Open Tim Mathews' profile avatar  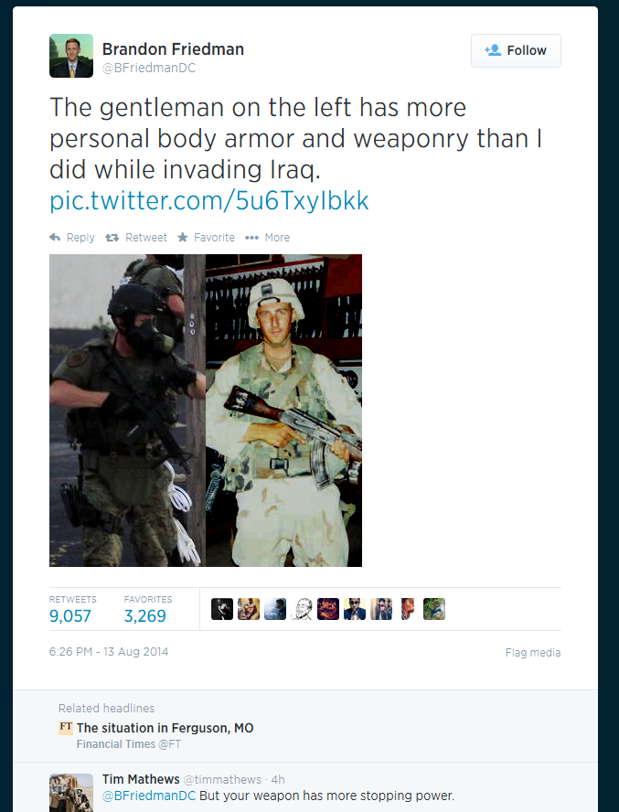coord(71,793)
